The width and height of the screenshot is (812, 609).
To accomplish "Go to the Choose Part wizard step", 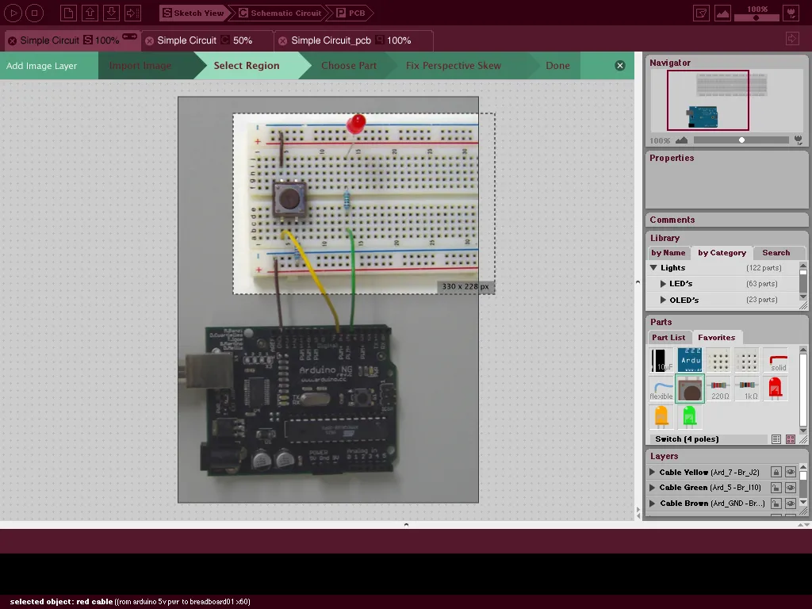I will 349,66.
